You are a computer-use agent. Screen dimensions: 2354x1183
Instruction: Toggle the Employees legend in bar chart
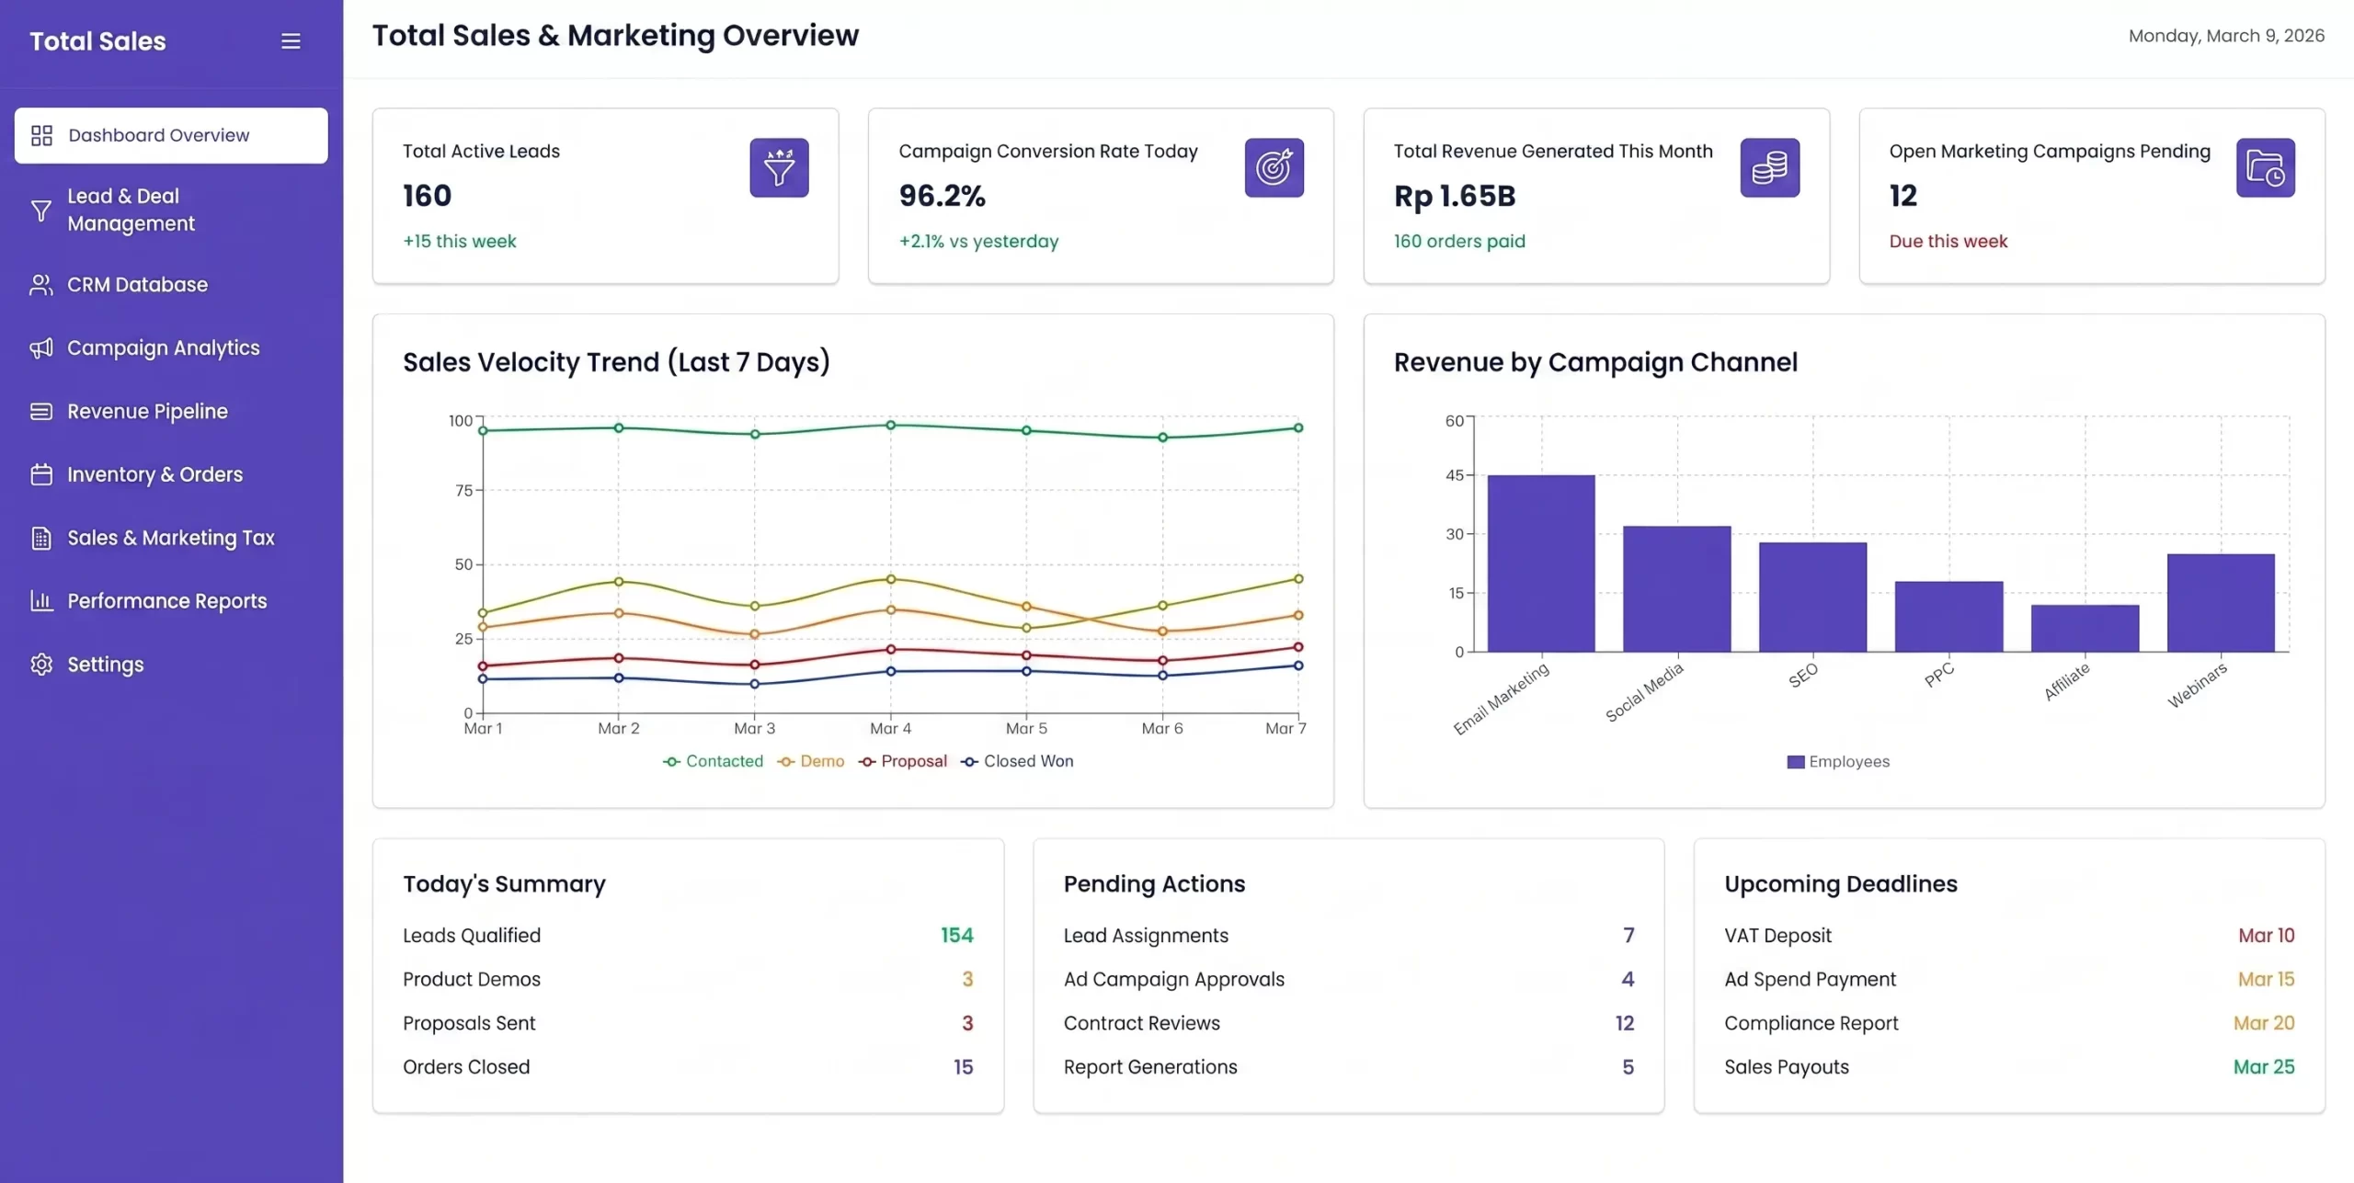1838,762
